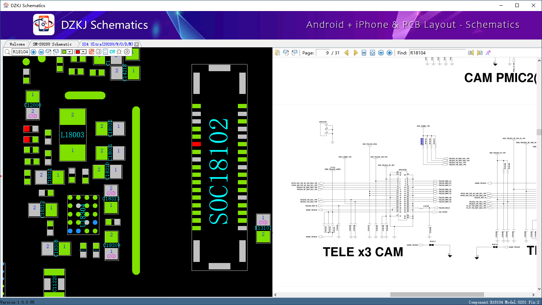Click the PCB layout zoom out button
The height and width of the screenshot is (305, 542).
tap(41, 52)
